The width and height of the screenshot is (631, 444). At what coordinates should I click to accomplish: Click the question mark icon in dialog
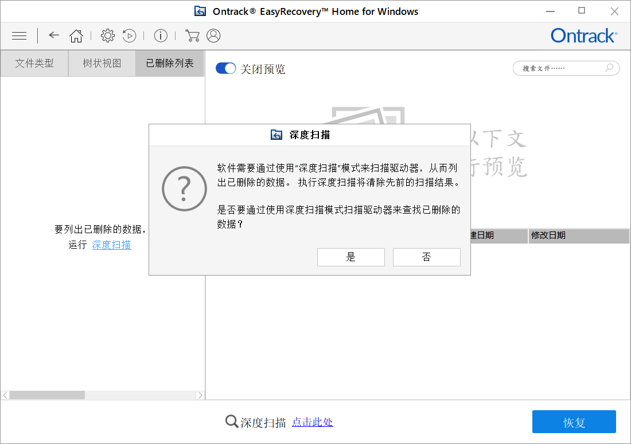point(184,189)
